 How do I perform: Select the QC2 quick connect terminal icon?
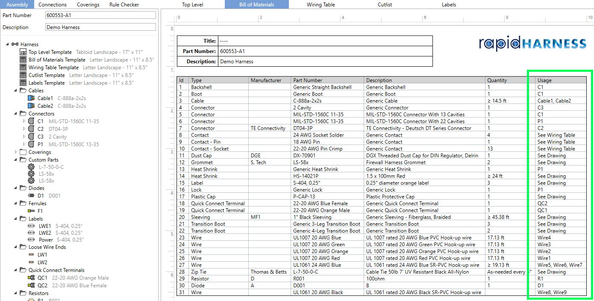tap(31, 286)
